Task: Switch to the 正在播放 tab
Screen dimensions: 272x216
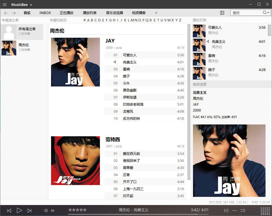Action: pos(67,13)
